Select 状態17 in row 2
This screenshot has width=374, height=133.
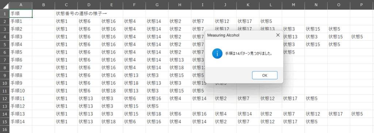point(248,21)
